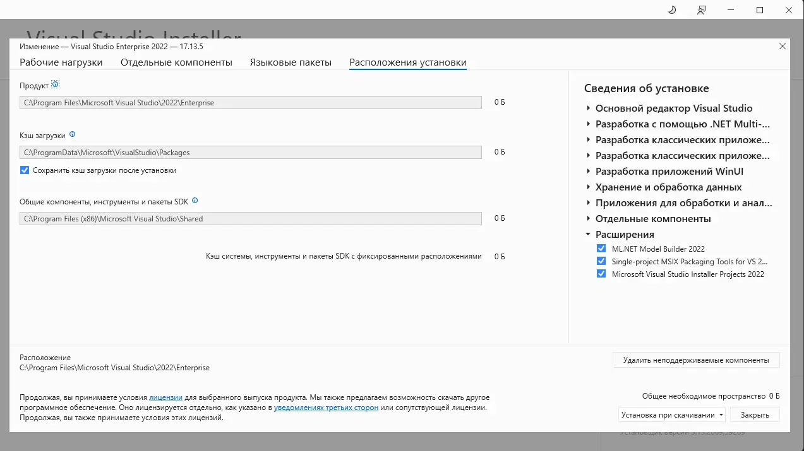Uncheck Microsoft Visual Studio Installer Projects 2022
This screenshot has width=804, height=451.
tap(601, 274)
